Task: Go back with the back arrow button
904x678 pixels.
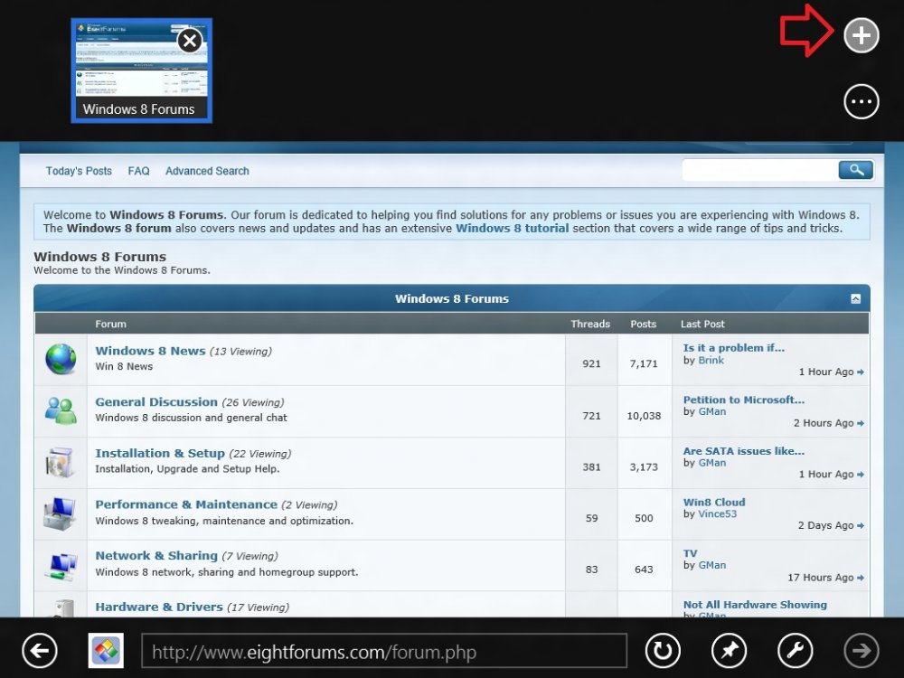Action: [40, 651]
